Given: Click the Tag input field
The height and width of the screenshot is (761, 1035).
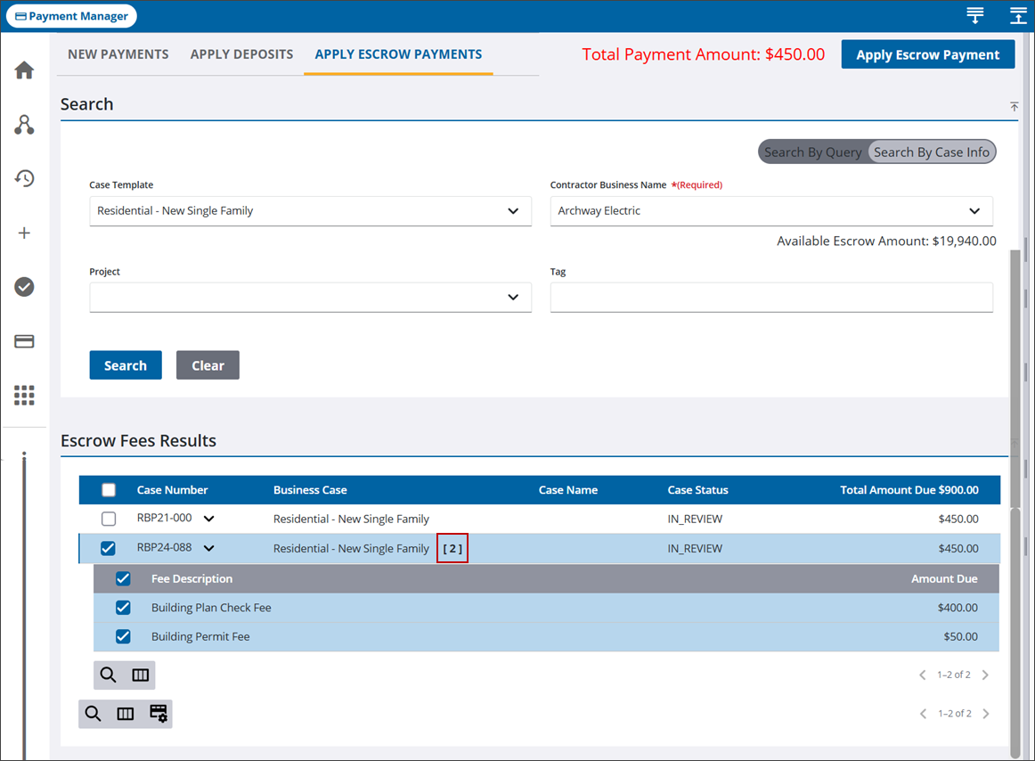Looking at the screenshot, I should [770, 298].
